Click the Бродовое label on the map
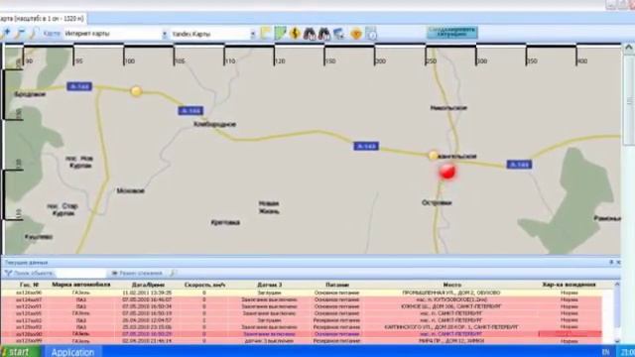The width and height of the screenshot is (635, 357). pyautogui.click(x=30, y=94)
